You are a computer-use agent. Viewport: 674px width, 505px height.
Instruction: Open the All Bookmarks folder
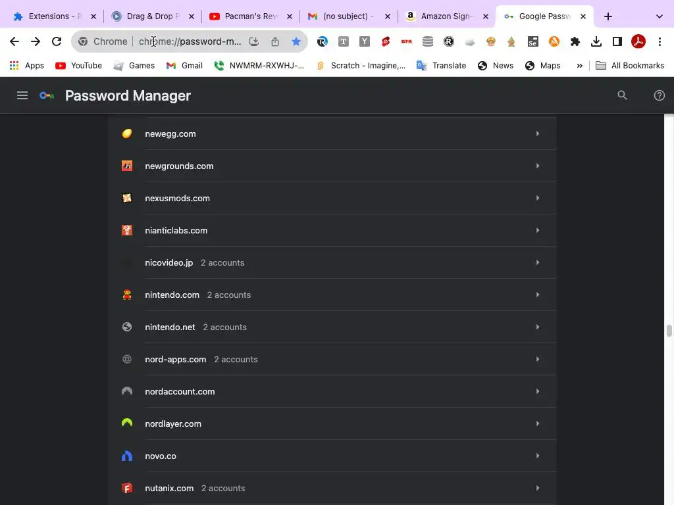click(x=630, y=65)
